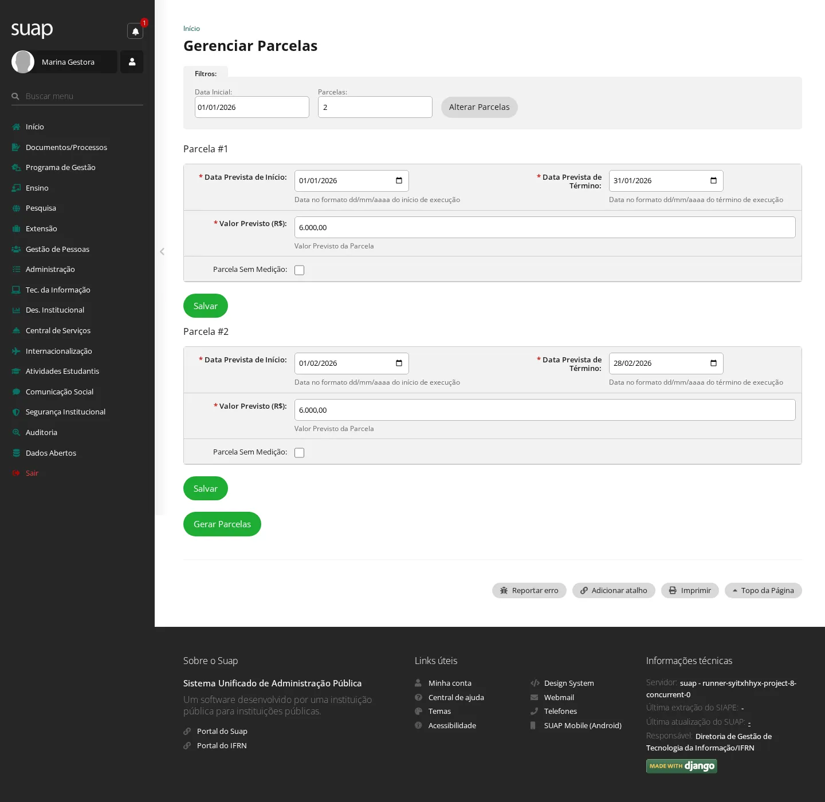
Task: Click the Comunicação Social speech bubble icon
Action: [16, 392]
